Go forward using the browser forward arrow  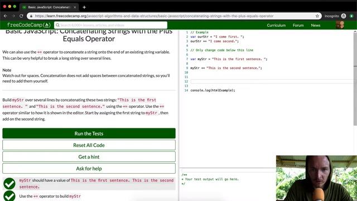13,16
